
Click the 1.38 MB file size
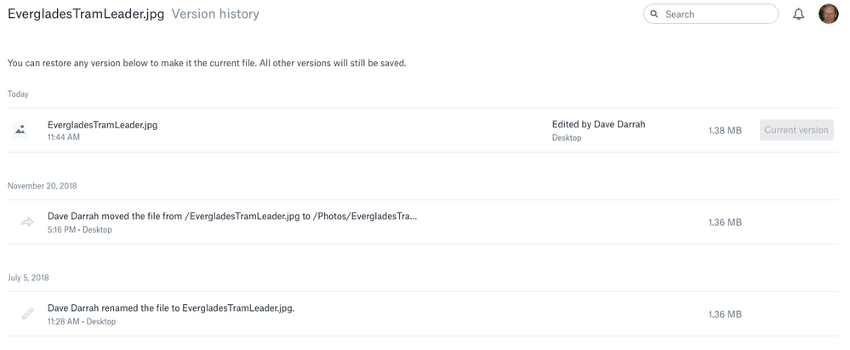[725, 131]
